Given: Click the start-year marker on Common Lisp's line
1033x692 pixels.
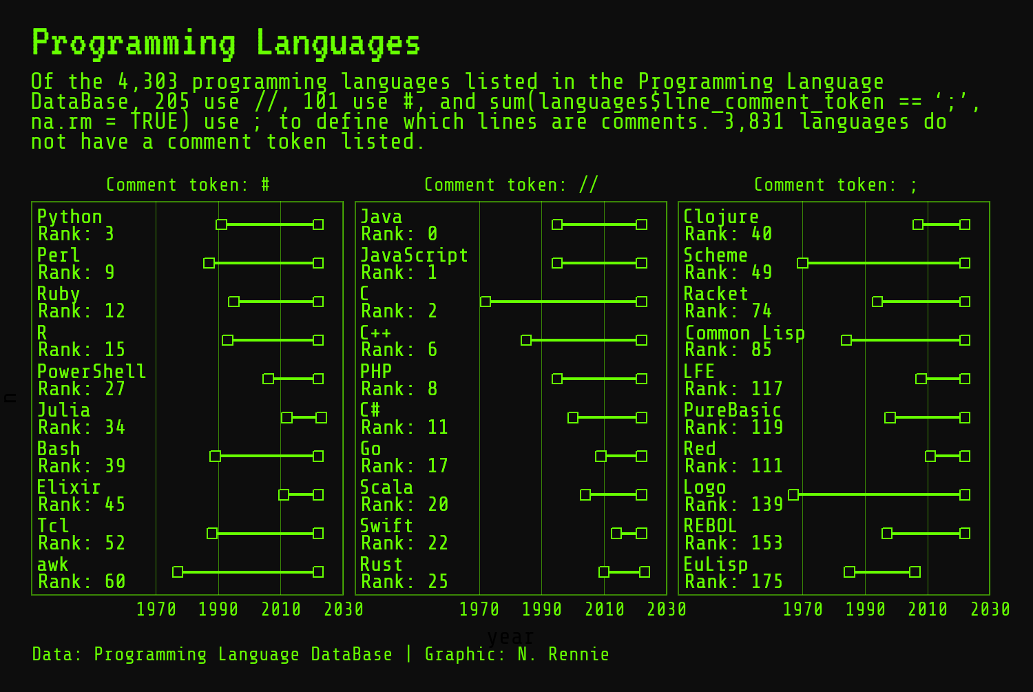Looking at the screenshot, I should pos(846,340).
